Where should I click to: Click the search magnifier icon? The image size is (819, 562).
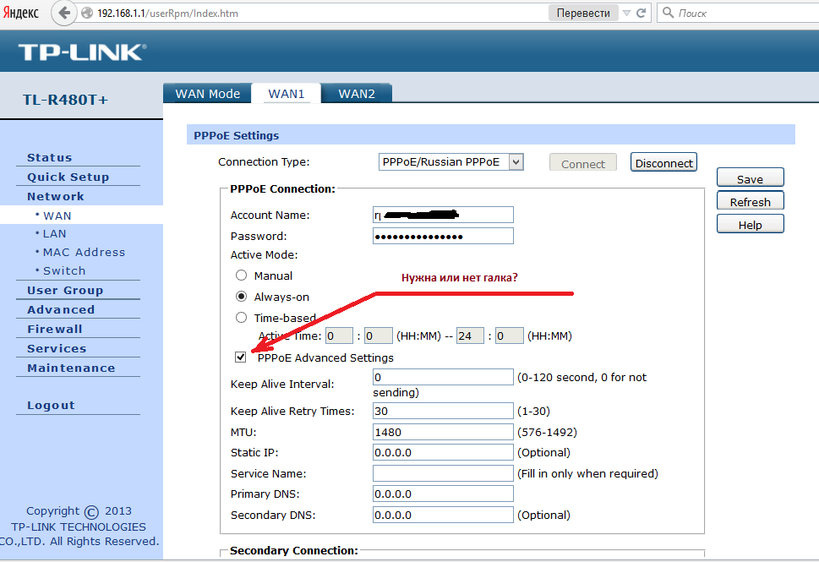[668, 13]
